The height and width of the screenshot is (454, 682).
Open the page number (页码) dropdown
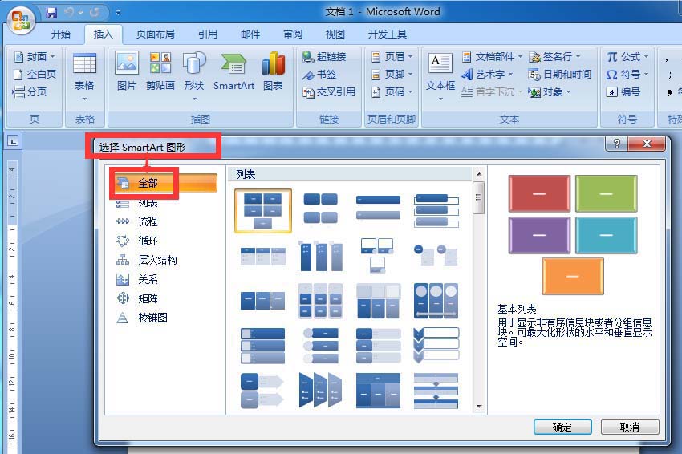pyautogui.click(x=392, y=92)
